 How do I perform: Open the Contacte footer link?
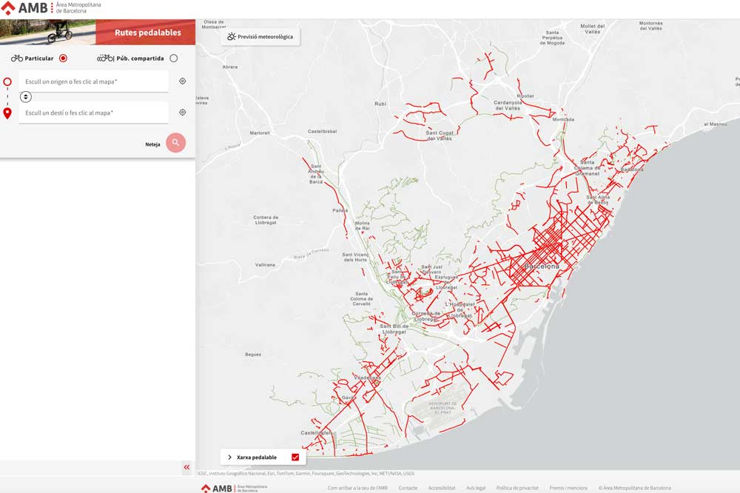tap(408, 488)
